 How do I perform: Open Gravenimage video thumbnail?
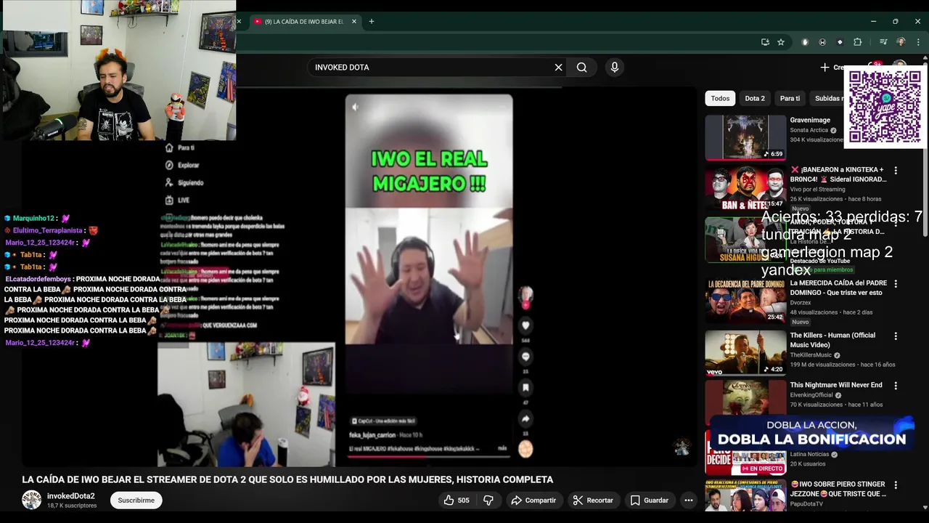[745, 137]
